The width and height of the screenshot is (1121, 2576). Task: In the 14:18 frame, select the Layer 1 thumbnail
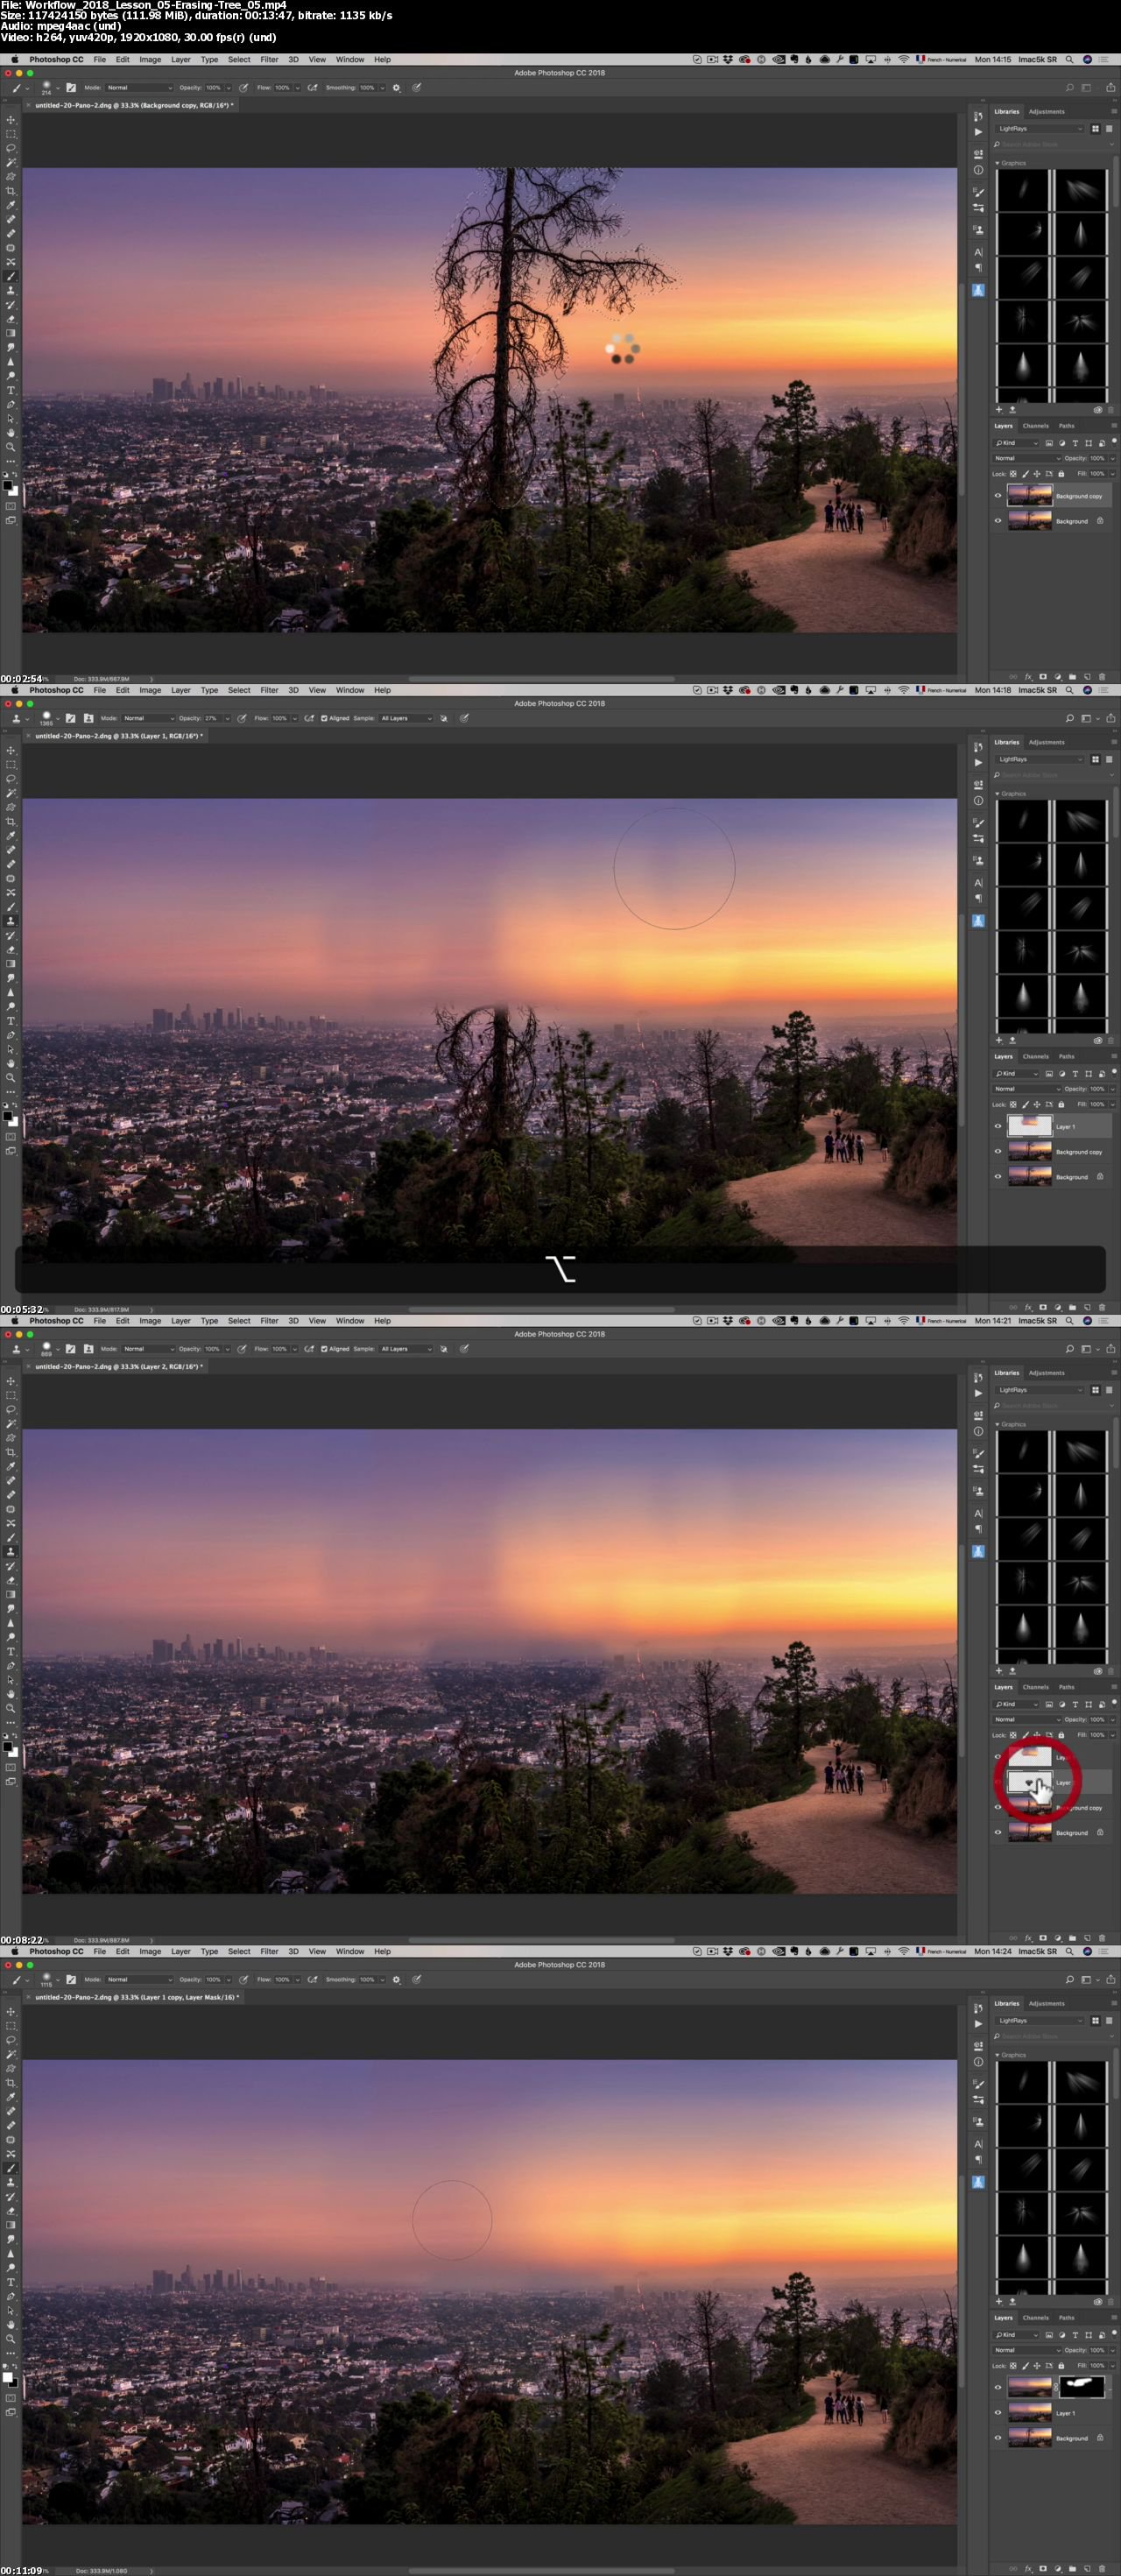click(x=1029, y=1126)
